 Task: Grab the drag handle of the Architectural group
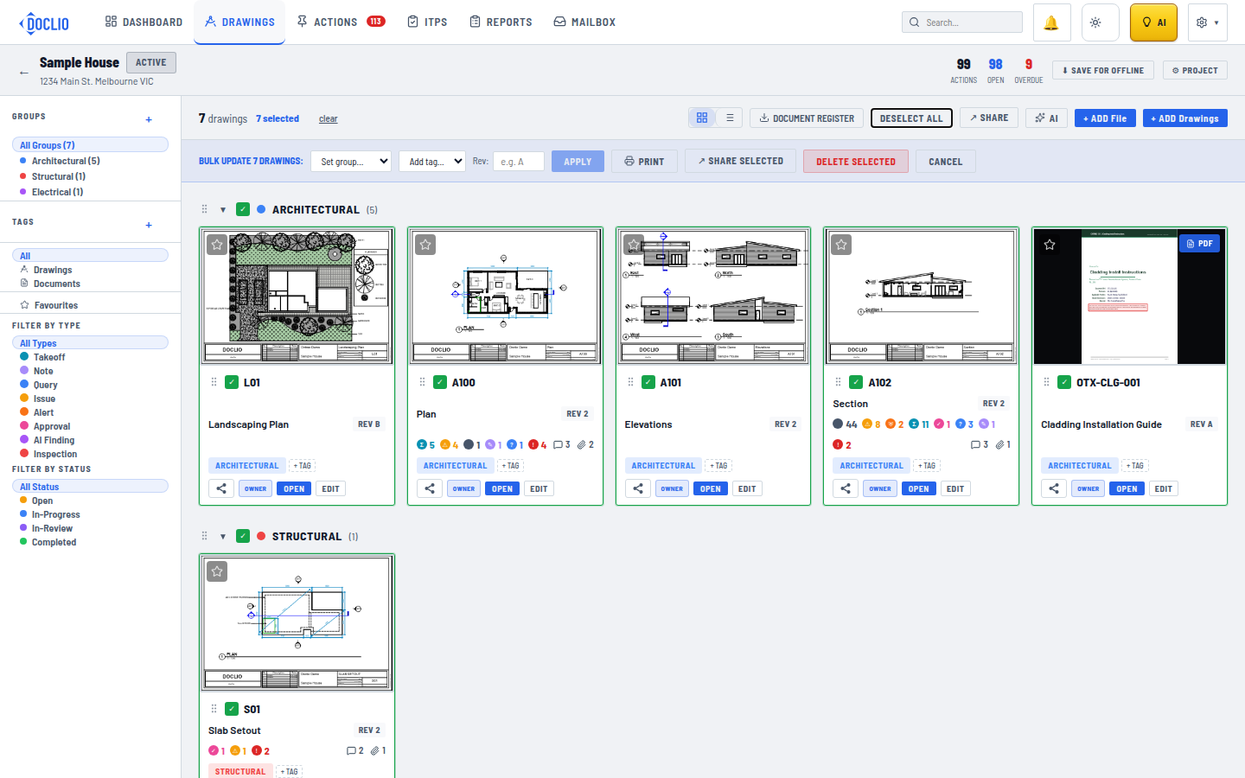point(205,209)
